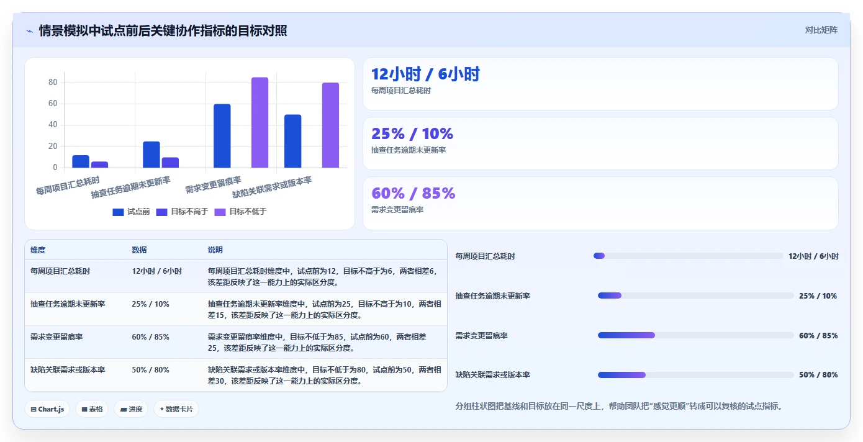Click the blue 试点前 bar valued 60
This screenshot has width=863, height=442.
222,136
